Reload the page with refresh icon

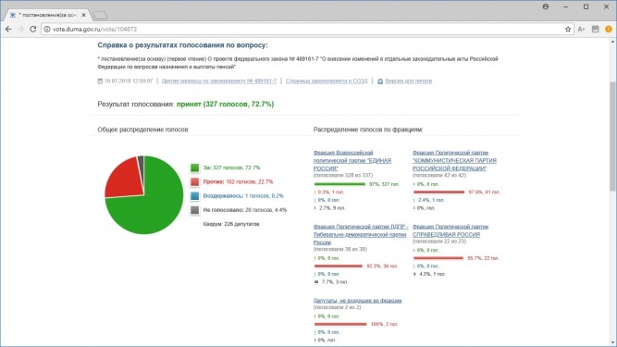point(33,29)
